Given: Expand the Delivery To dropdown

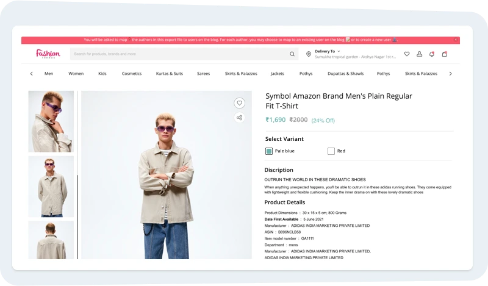Looking at the screenshot, I should click(339, 51).
